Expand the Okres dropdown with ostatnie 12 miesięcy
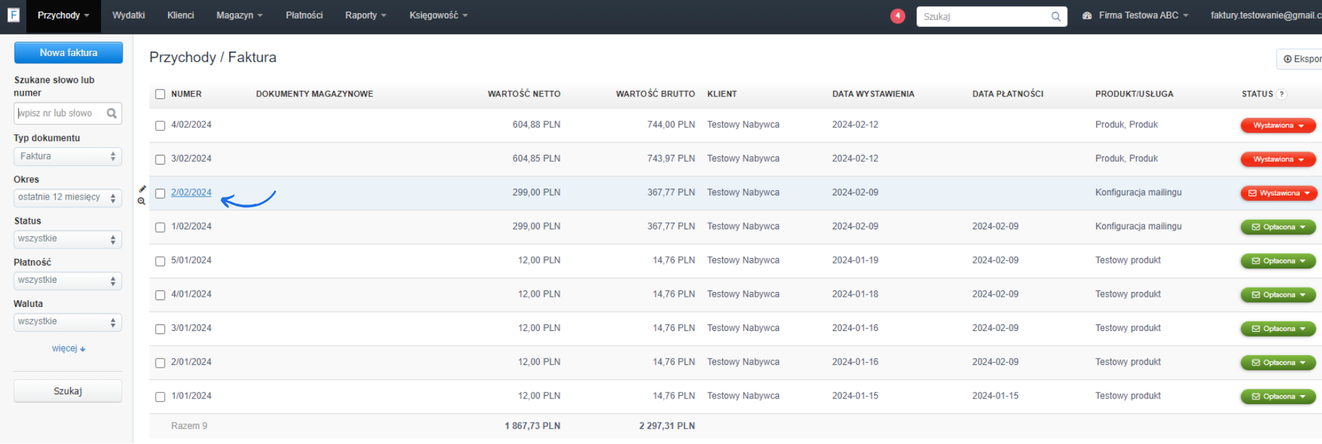 tap(67, 198)
